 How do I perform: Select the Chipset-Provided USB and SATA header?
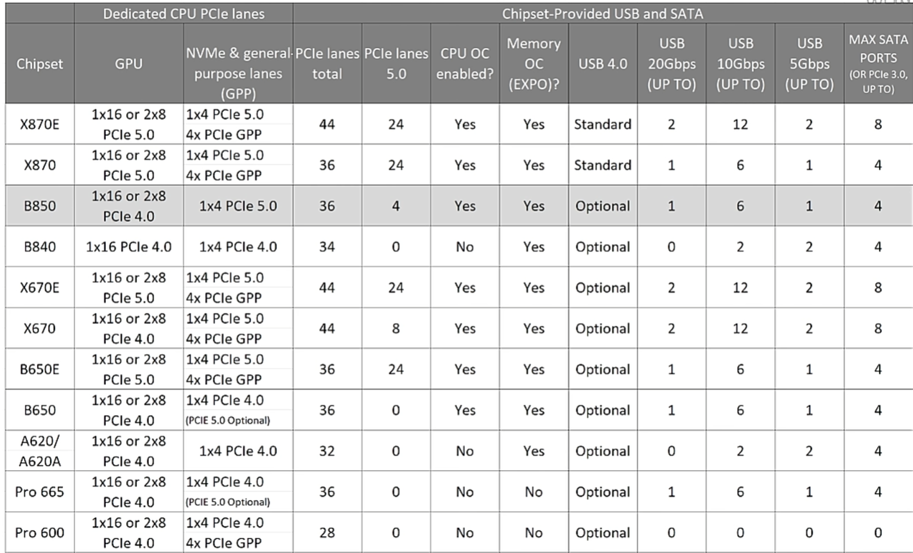[602, 13]
